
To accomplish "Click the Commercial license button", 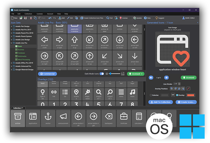I will (x=48, y=74).
